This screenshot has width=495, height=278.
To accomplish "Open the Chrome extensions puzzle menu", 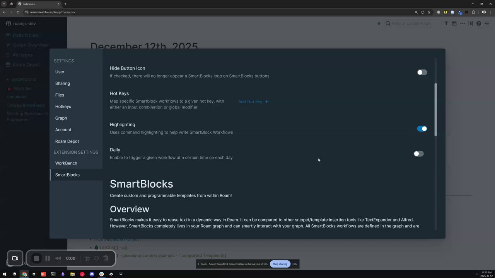I will point(473,12).
